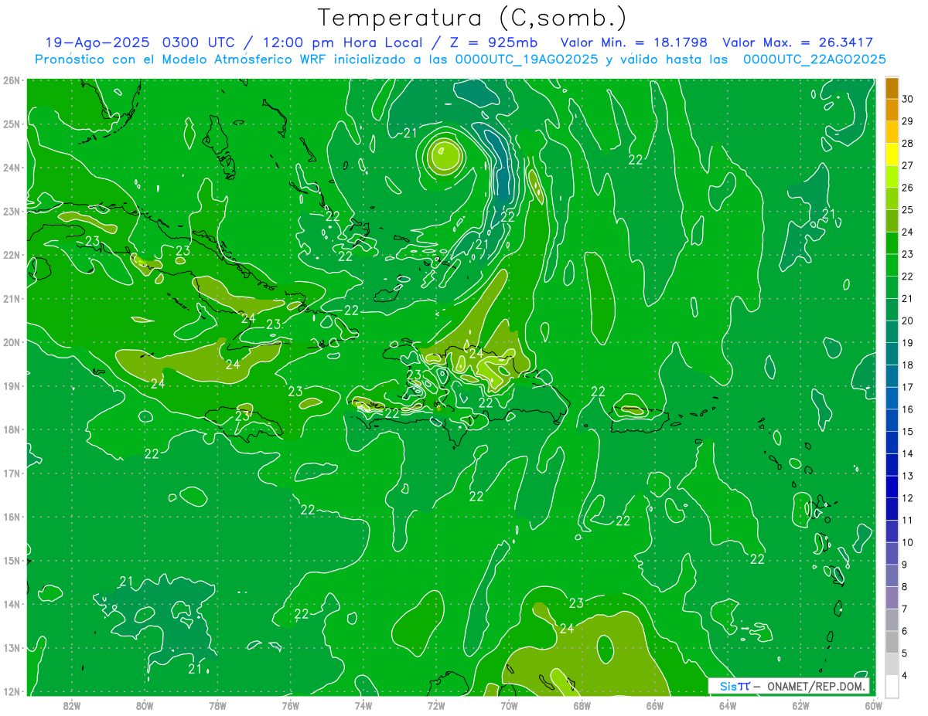Click the legend value '28' on colorbar

(908, 144)
